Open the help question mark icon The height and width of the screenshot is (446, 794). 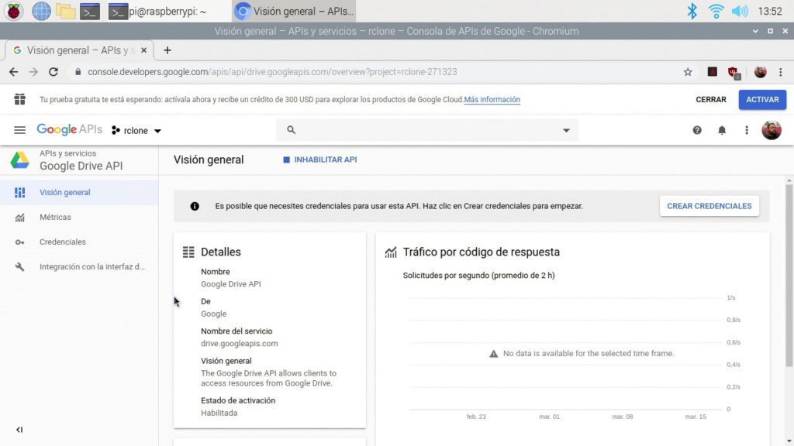pyautogui.click(x=697, y=130)
